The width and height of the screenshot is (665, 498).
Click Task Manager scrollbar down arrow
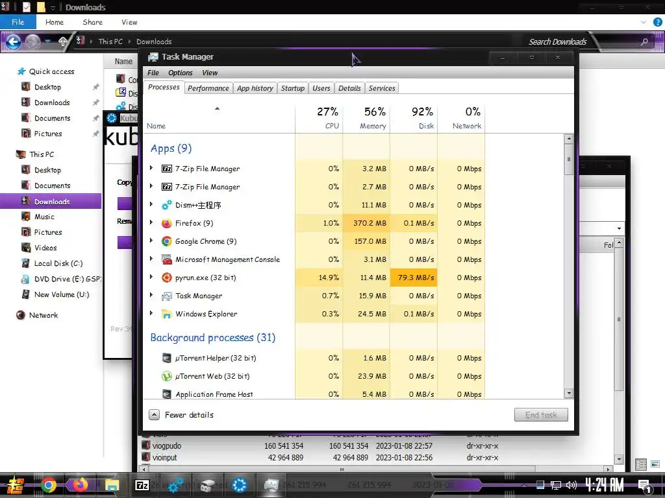pyautogui.click(x=569, y=394)
